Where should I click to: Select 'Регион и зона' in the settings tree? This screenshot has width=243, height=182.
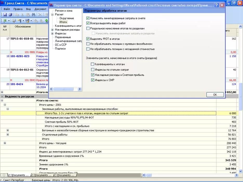point(63,11)
